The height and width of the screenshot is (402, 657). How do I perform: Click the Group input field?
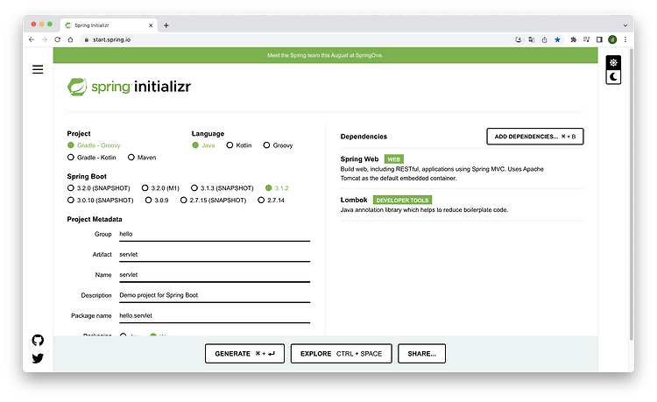pos(215,234)
